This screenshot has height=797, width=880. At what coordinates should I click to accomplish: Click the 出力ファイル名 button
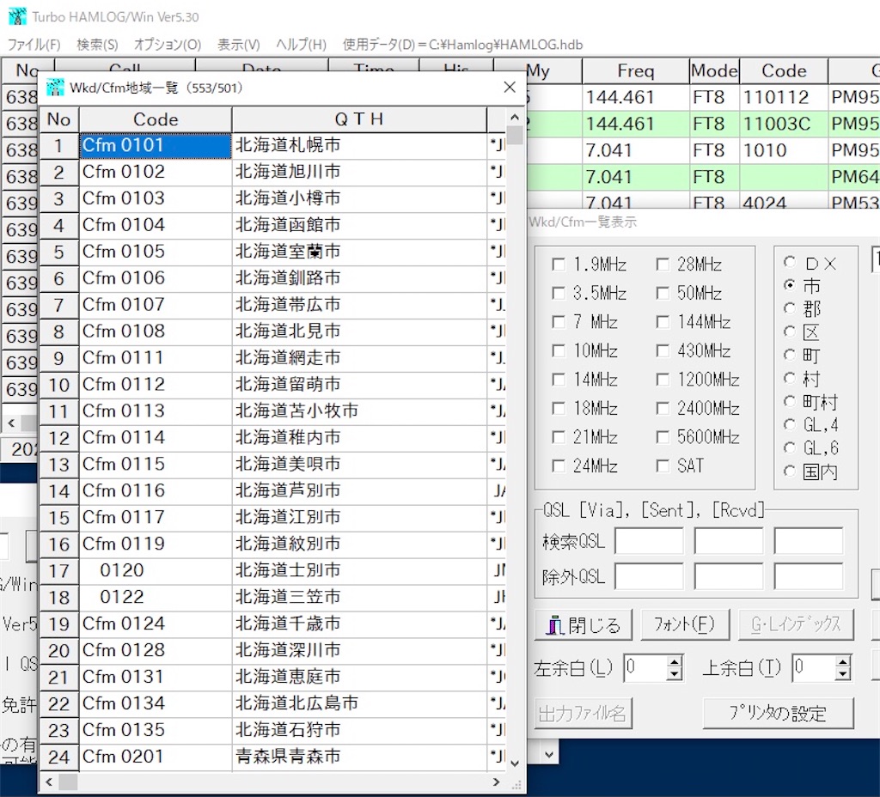pyautogui.click(x=584, y=713)
